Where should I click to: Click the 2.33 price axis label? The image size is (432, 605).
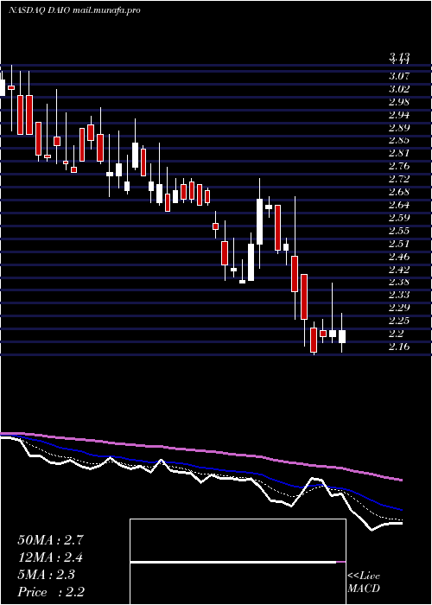[399, 295]
